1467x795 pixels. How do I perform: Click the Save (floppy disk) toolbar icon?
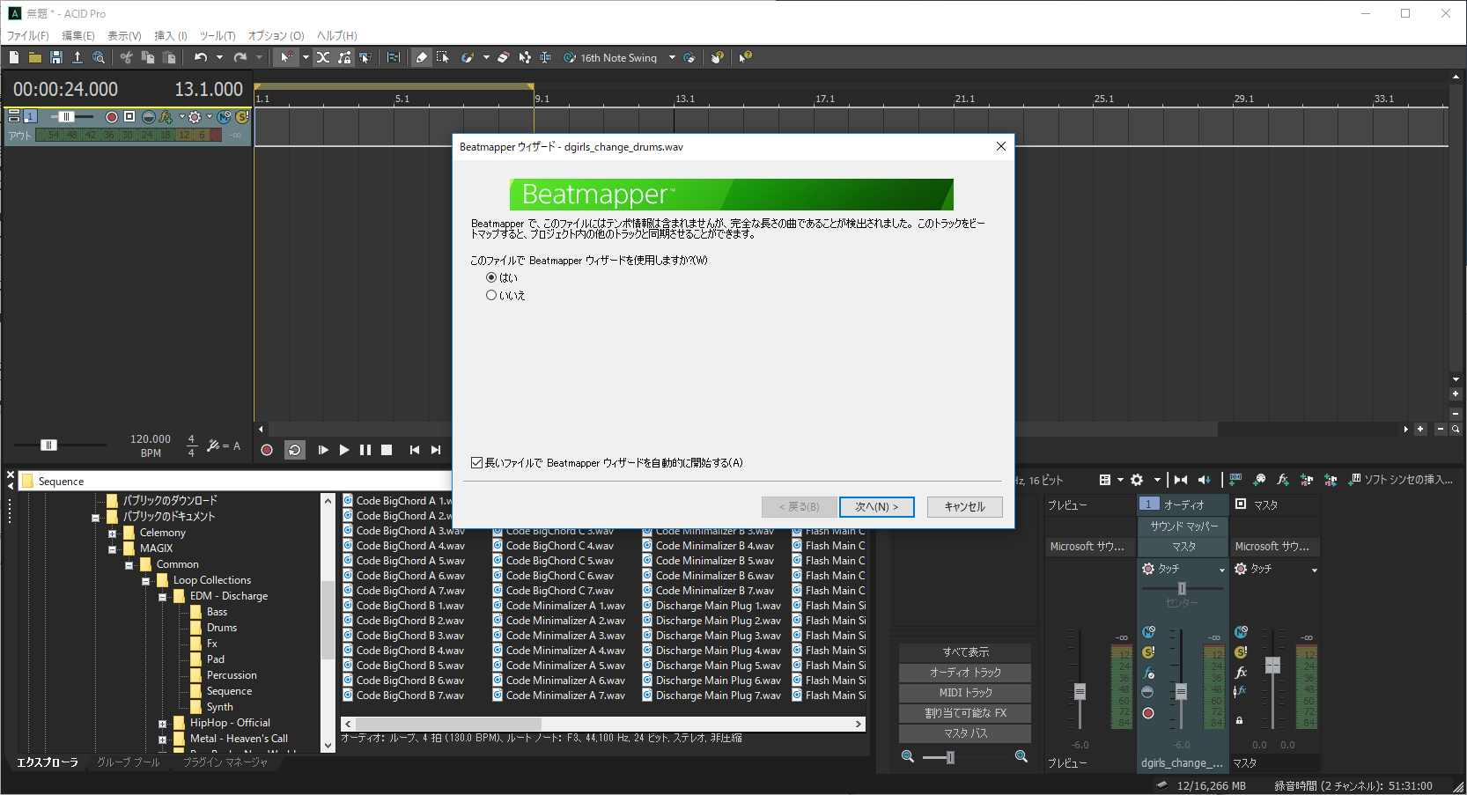(x=56, y=57)
